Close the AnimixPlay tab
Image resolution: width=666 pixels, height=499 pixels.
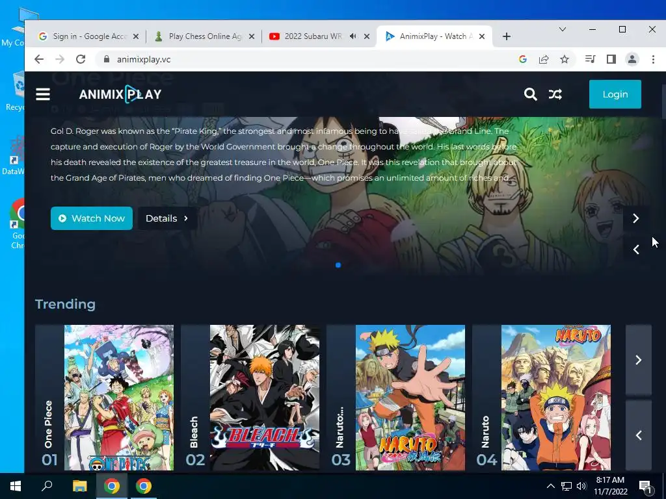click(482, 36)
